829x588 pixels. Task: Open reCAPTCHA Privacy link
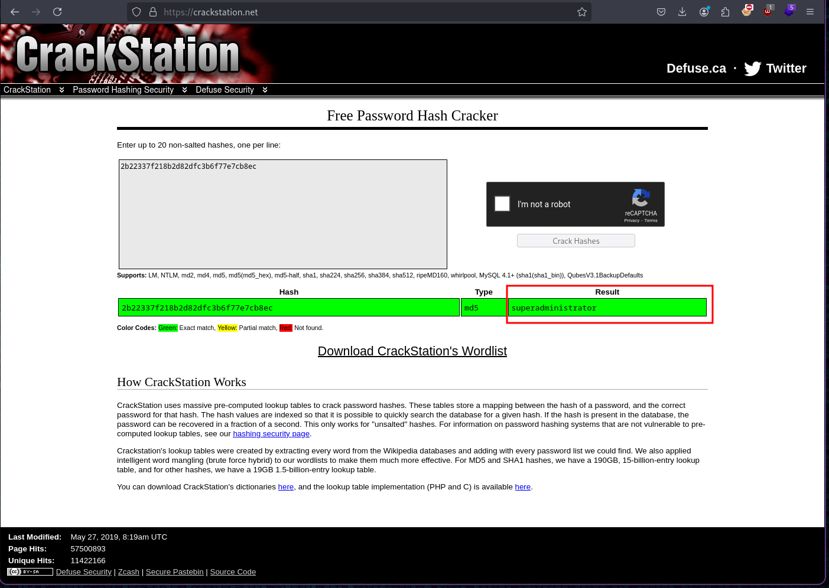click(632, 221)
